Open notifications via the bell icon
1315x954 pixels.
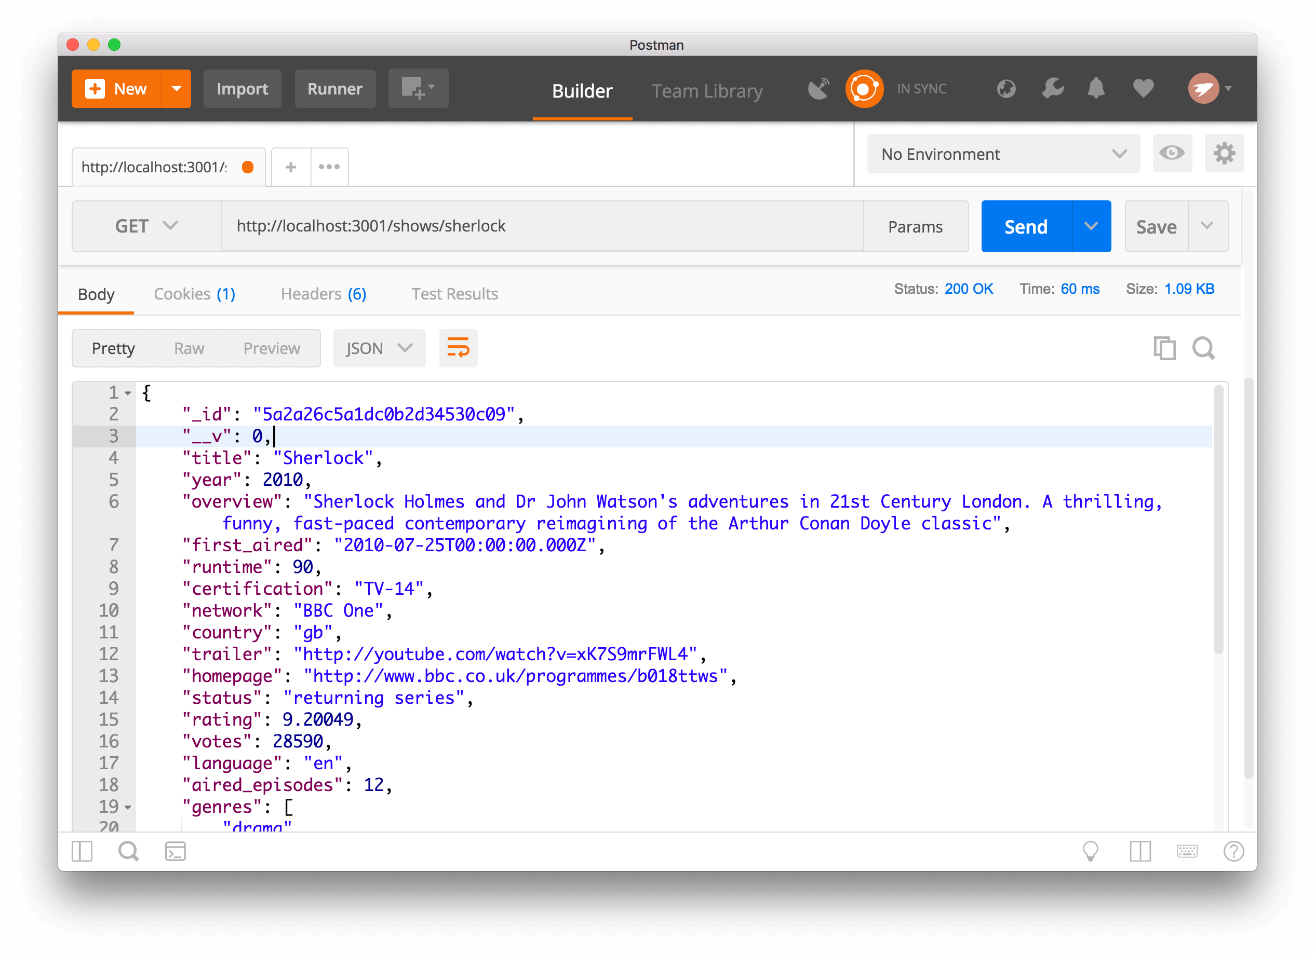click(1096, 88)
